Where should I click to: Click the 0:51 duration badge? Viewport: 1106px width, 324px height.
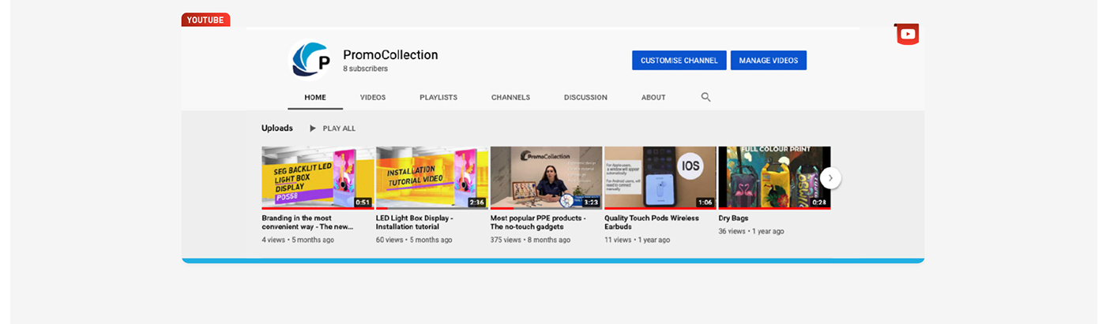click(363, 203)
